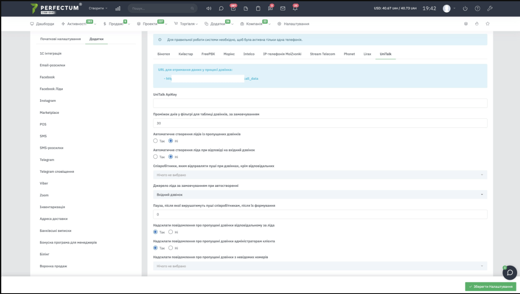
Task: Switch to the Binotel telephony tab
Action: point(163,54)
